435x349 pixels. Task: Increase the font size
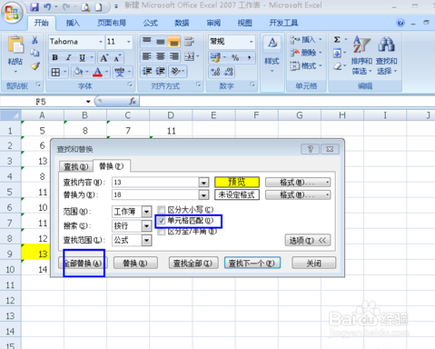(104, 57)
